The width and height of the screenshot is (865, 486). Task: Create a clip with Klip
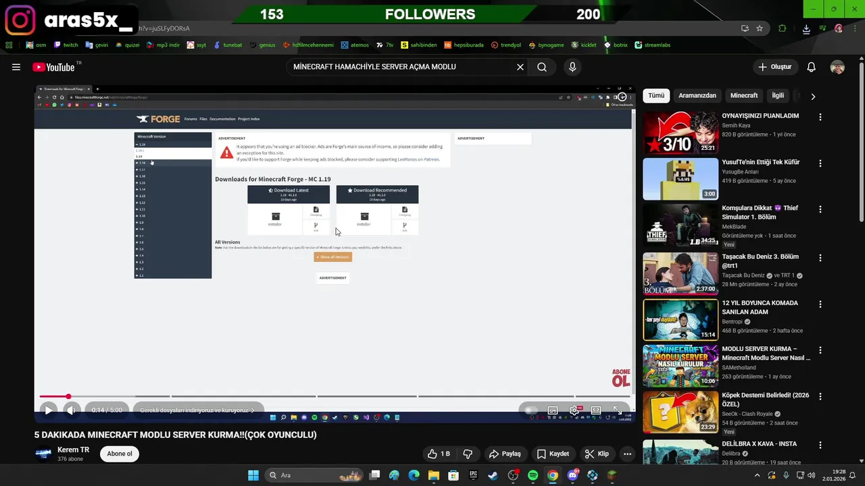click(597, 454)
